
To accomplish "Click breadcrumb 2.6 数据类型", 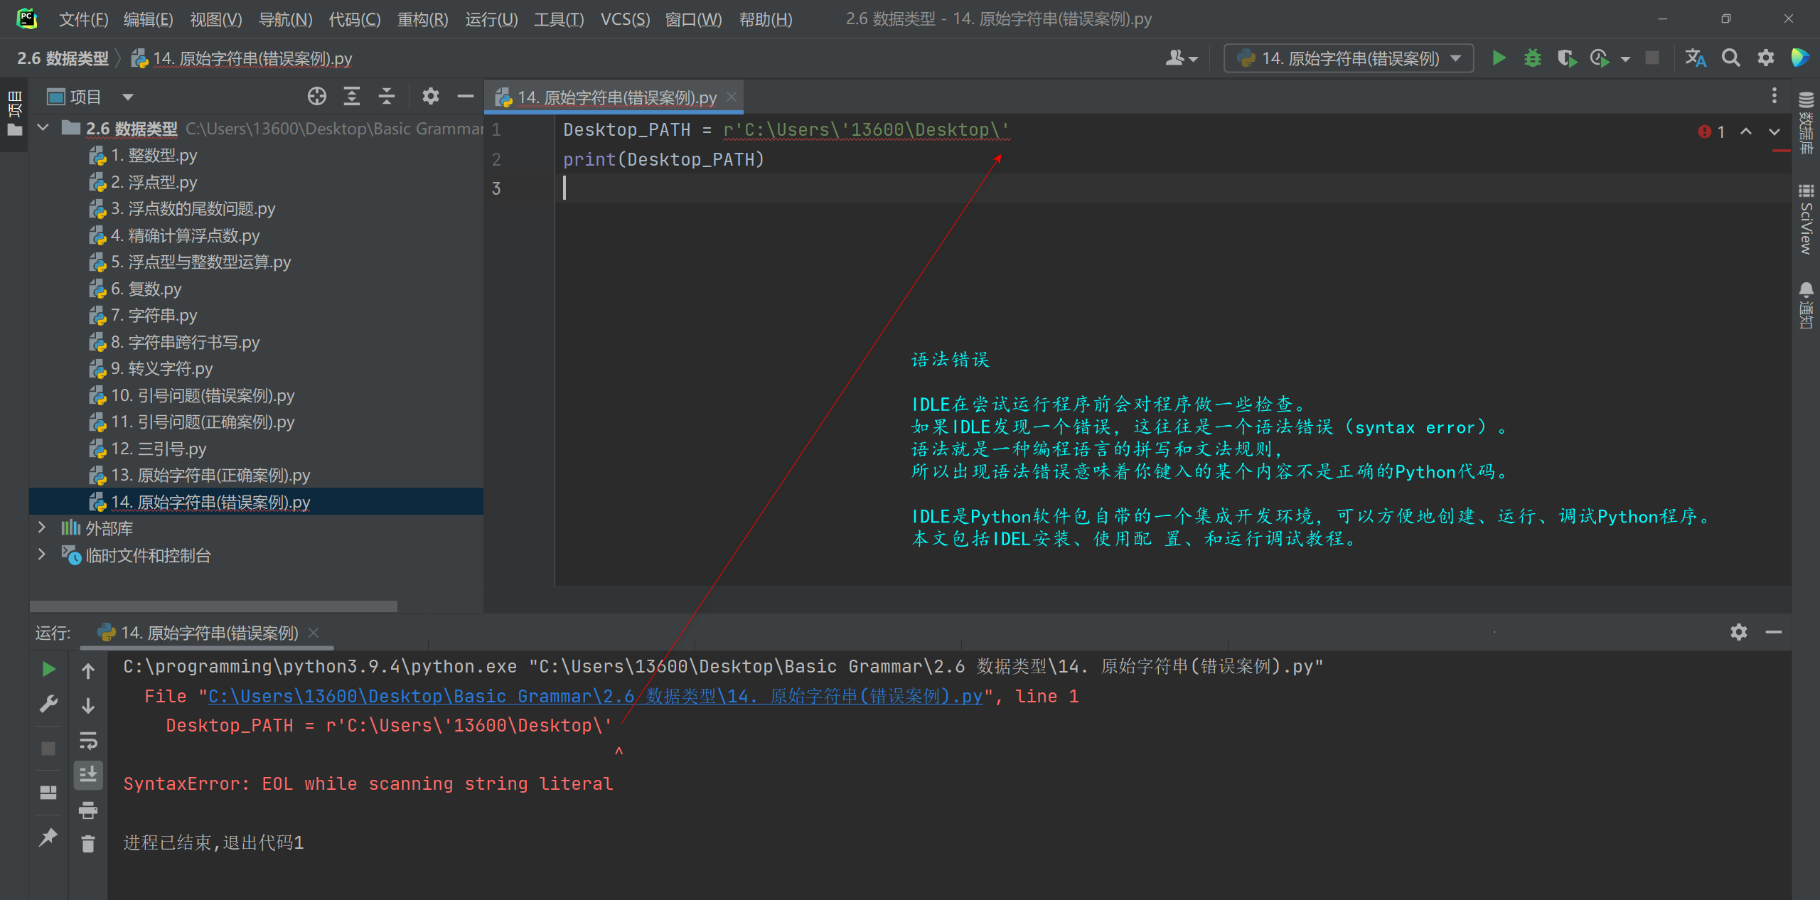I will tap(63, 58).
